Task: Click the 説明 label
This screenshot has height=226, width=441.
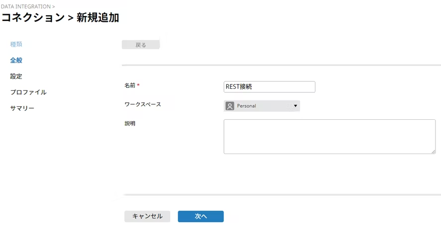Action: pos(129,123)
